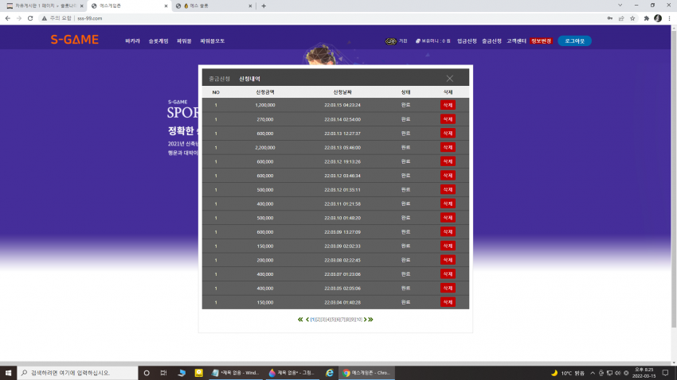Open the Windows notification center

pyautogui.click(x=665, y=373)
